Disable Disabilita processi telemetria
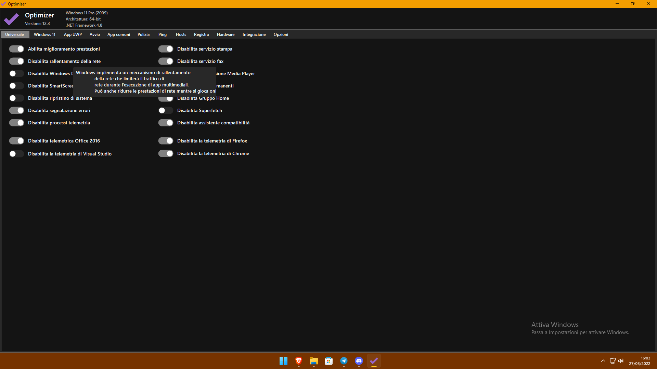 [16, 123]
